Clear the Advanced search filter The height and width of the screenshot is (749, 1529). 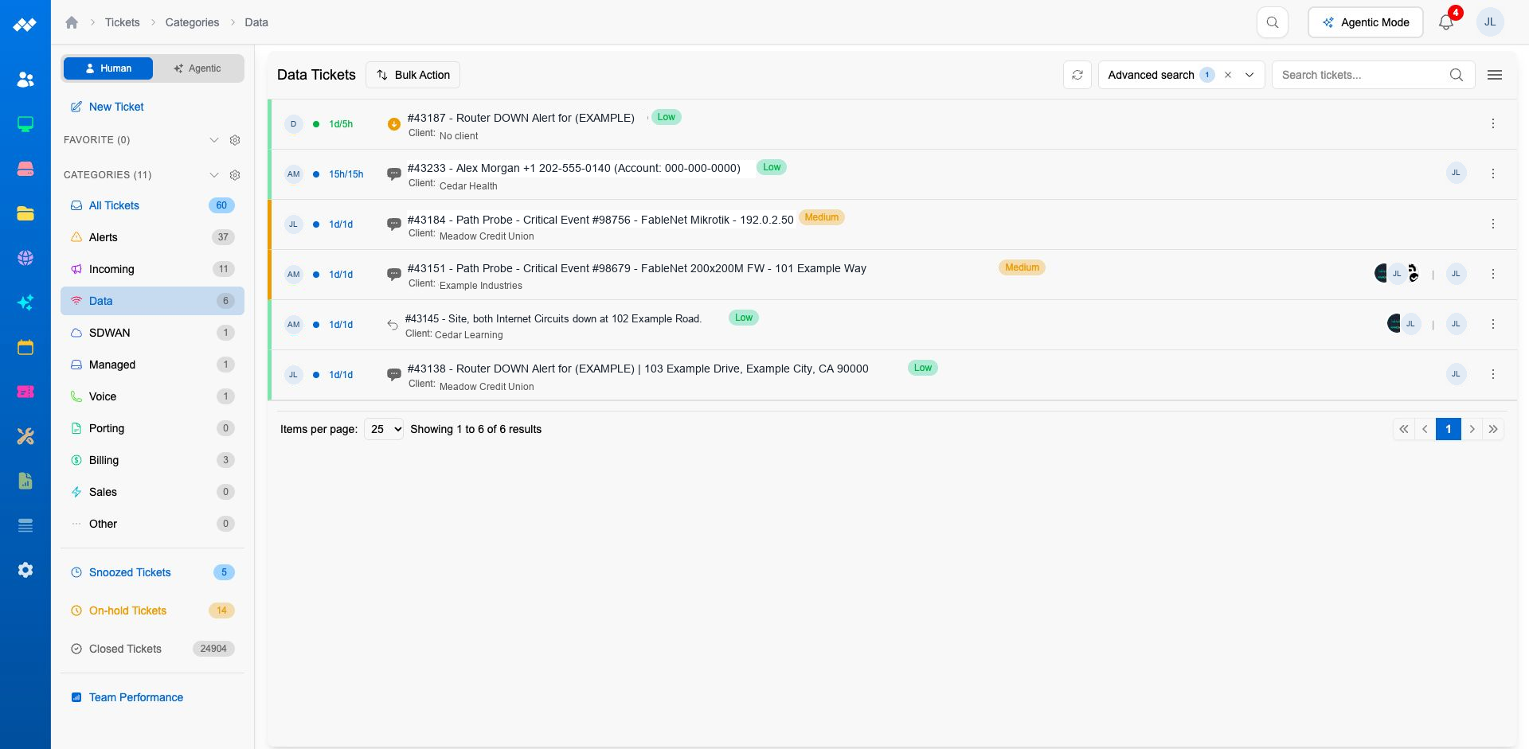pyautogui.click(x=1228, y=75)
